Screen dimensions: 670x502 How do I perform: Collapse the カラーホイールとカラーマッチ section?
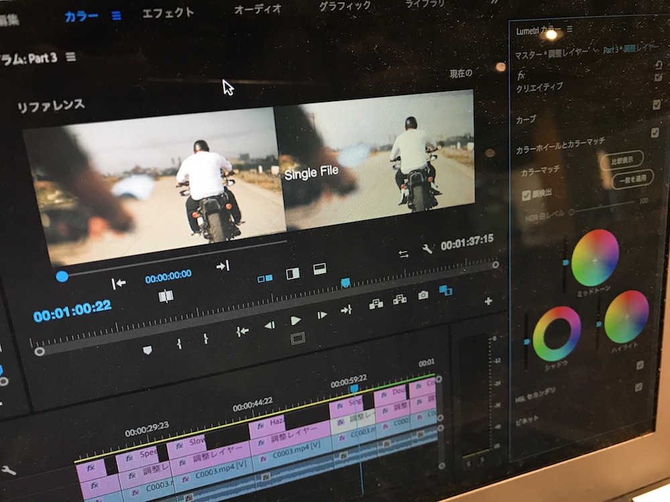pyautogui.click(x=560, y=145)
